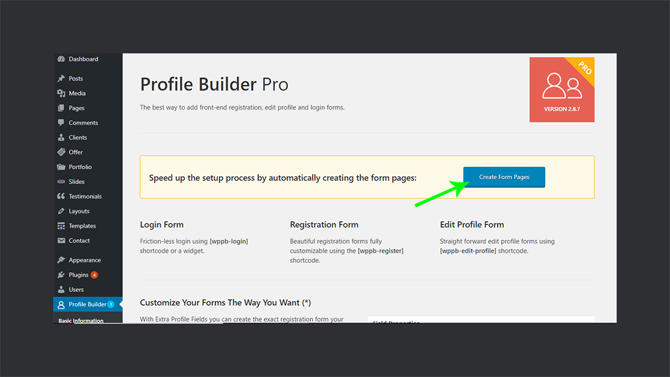Open Basic Information submenu link
The height and width of the screenshot is (377, 670).
click(81, 320)
